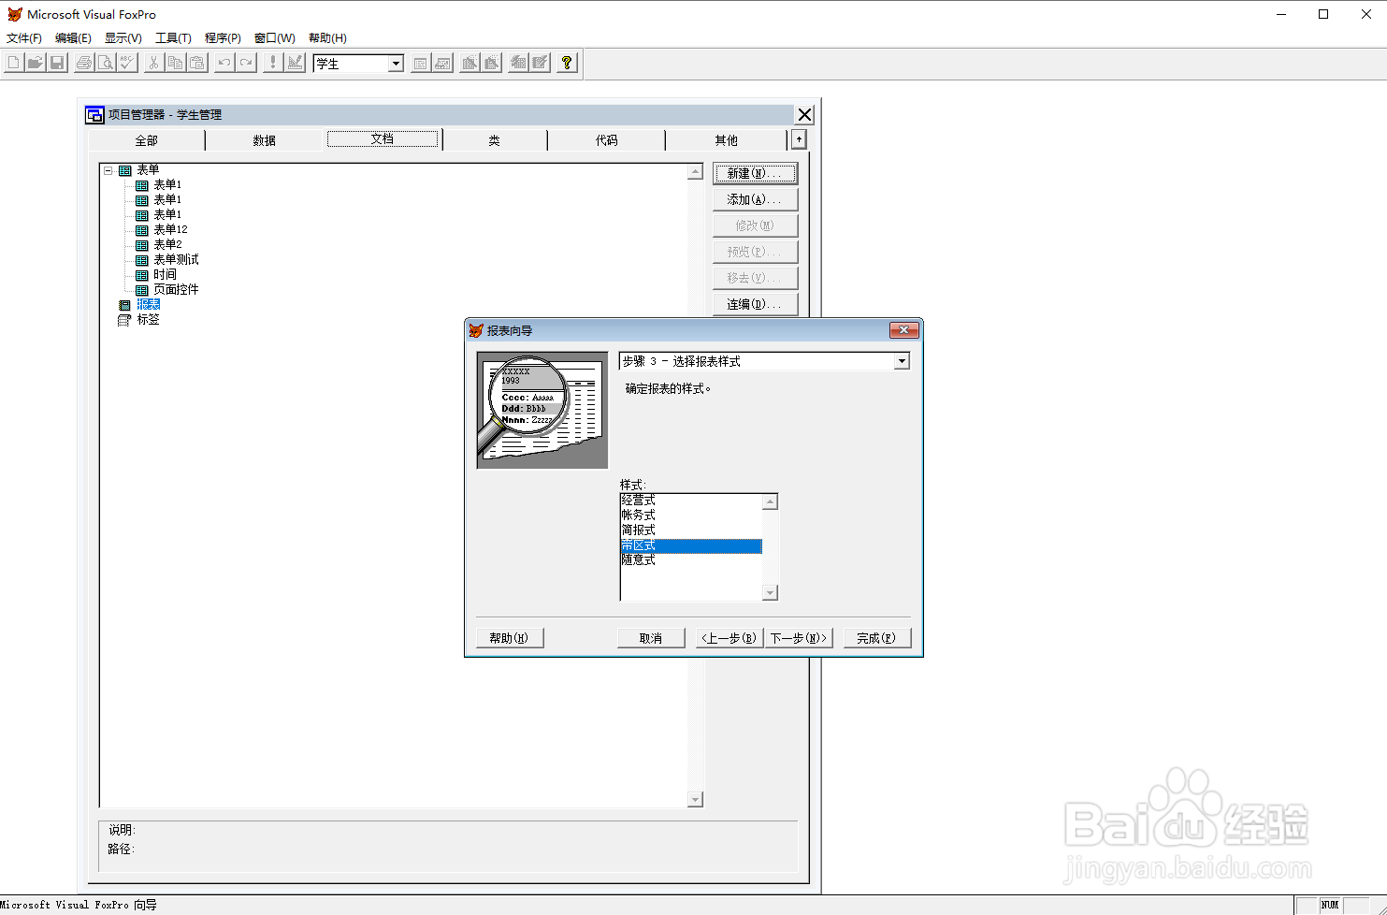1387x915 pixels.
Task: Open the 编辑(E) menu
Action: click(73, 38)
